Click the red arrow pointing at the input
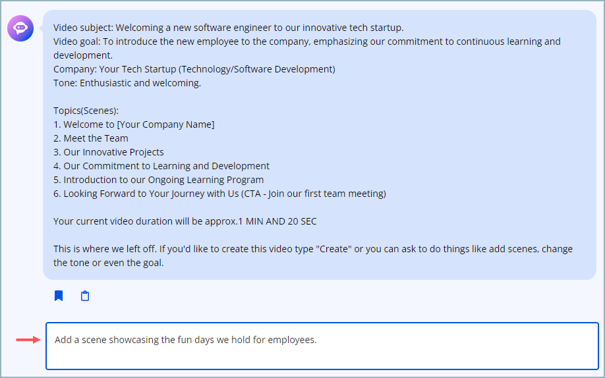 pyautogui.click(x=28, y=340)
